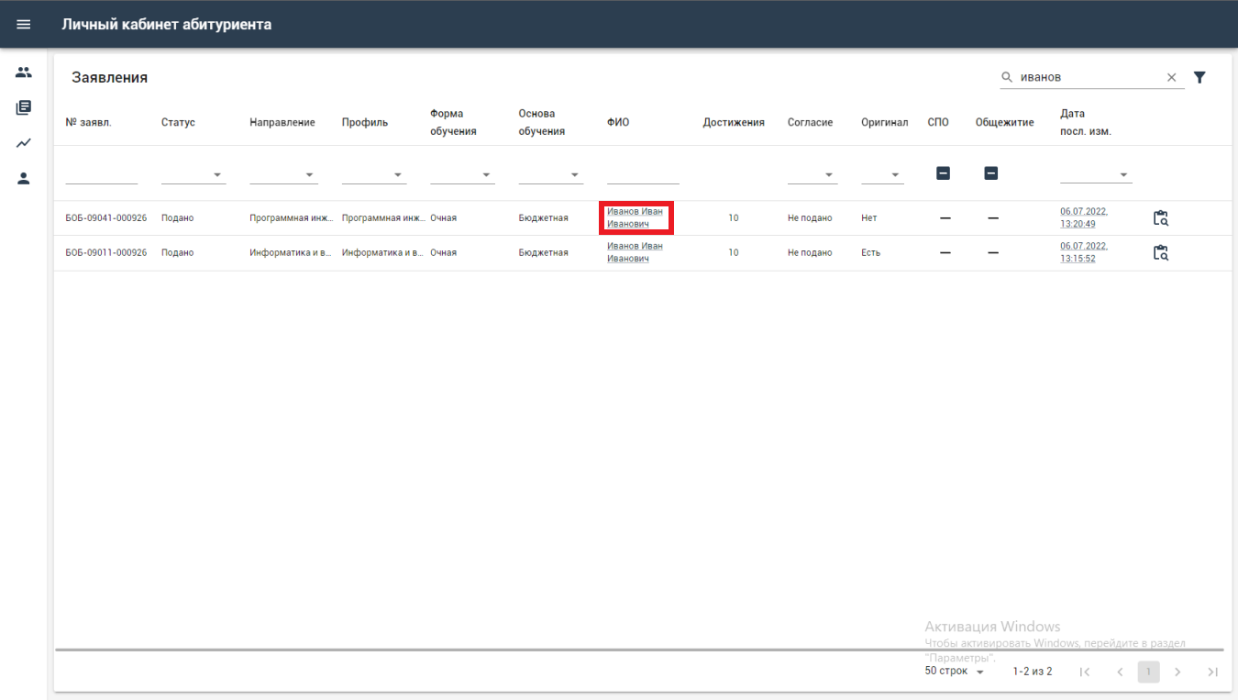Screen dimensions: 1238x700
Task: Expand the Согласие filter dropdown
Action: click(x=812, y=174)
